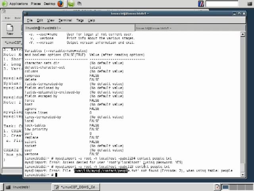
Task: Open the terminal View menu
Action: coord(51,20)
